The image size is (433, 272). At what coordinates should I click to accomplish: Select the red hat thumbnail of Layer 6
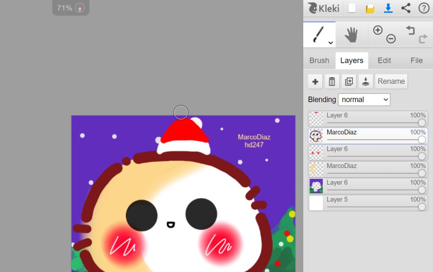(x=316, y=119)
